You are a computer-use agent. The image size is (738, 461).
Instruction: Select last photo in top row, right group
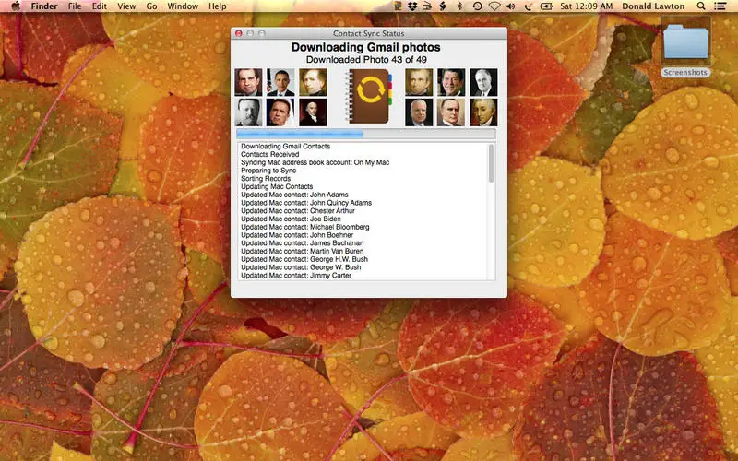[x=483, y=82]
